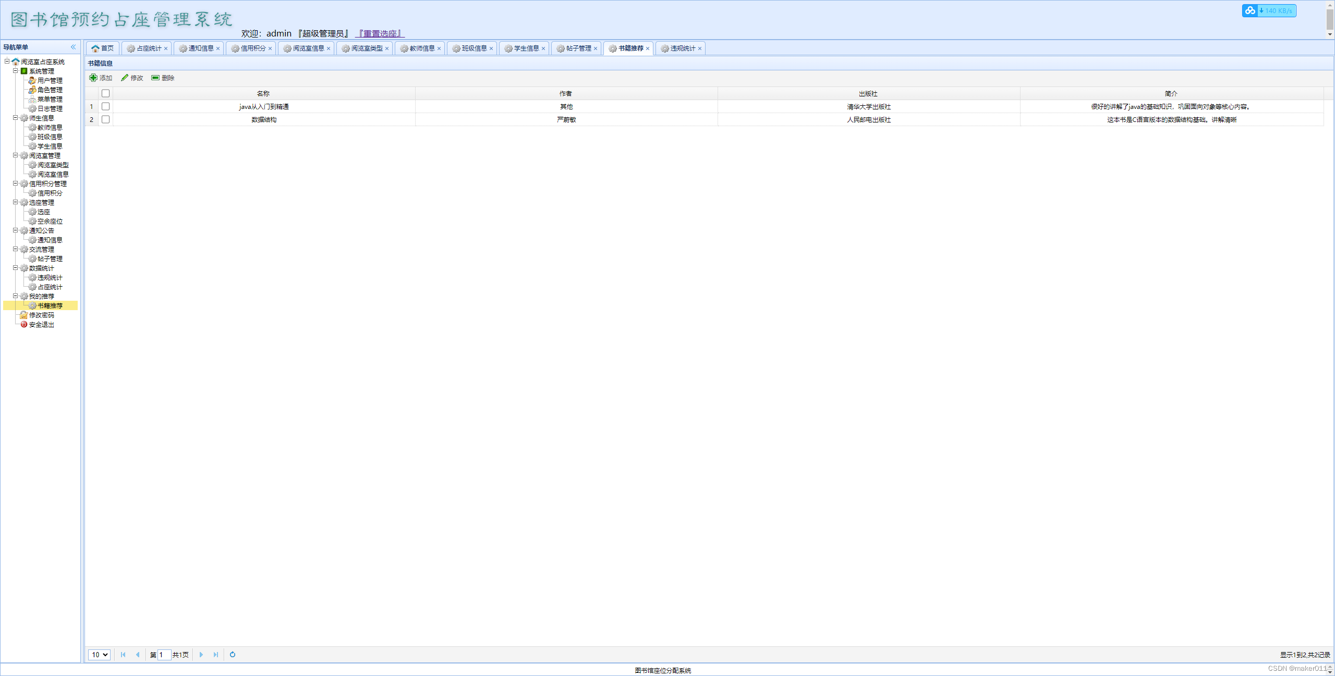Close the 帖子管理 tab
The image size is (1335, 676).
coord(596,48)
